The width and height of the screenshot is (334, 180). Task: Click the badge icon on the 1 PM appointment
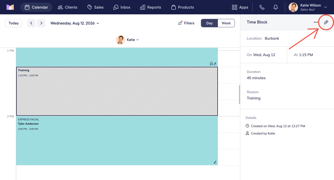pyautogui.click(x=211, y=63)
